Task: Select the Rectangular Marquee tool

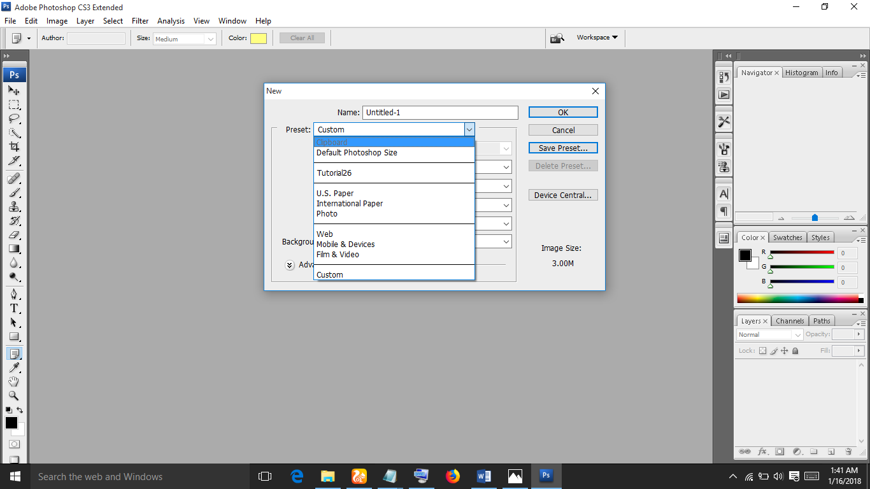Action: coord(14,104)
